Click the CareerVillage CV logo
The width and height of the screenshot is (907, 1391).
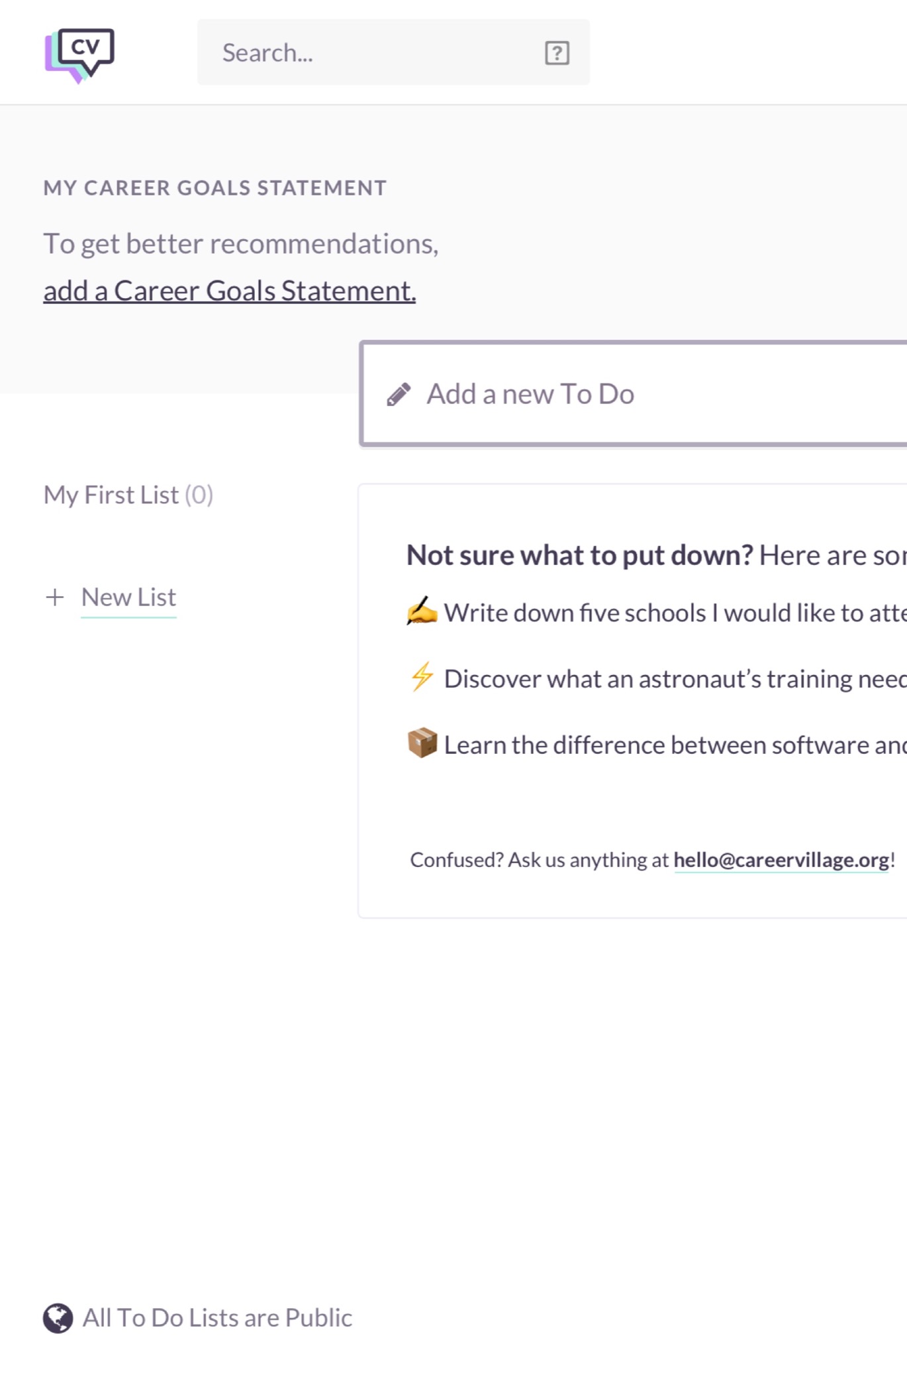click(79, 54)
